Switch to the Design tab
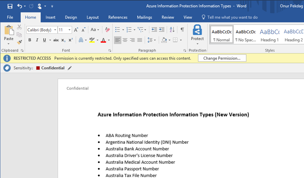 click(x=71, y=17)
